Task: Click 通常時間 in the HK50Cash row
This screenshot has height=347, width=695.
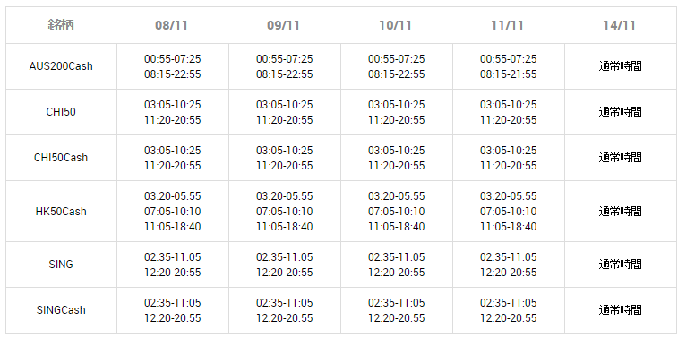Action: (x=620, y=212)
